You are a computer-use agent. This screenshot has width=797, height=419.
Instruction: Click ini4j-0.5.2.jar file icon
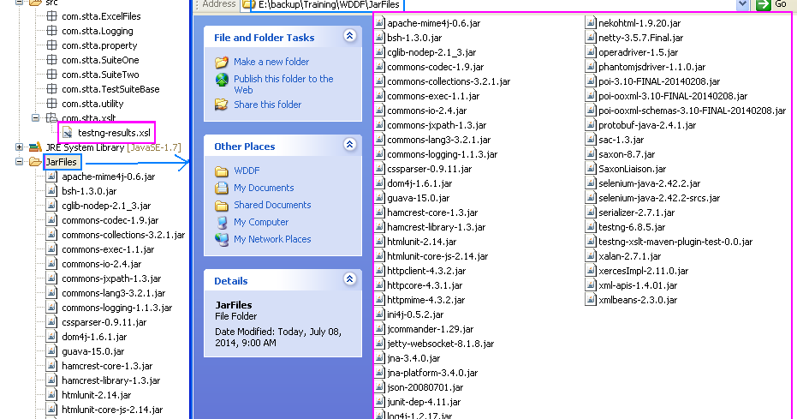379,314
